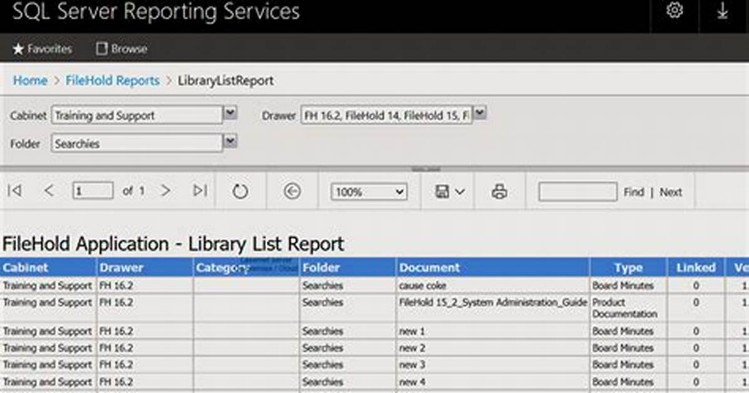Open the export save dropdown
The image size is (749, 393).
(450, 192)
